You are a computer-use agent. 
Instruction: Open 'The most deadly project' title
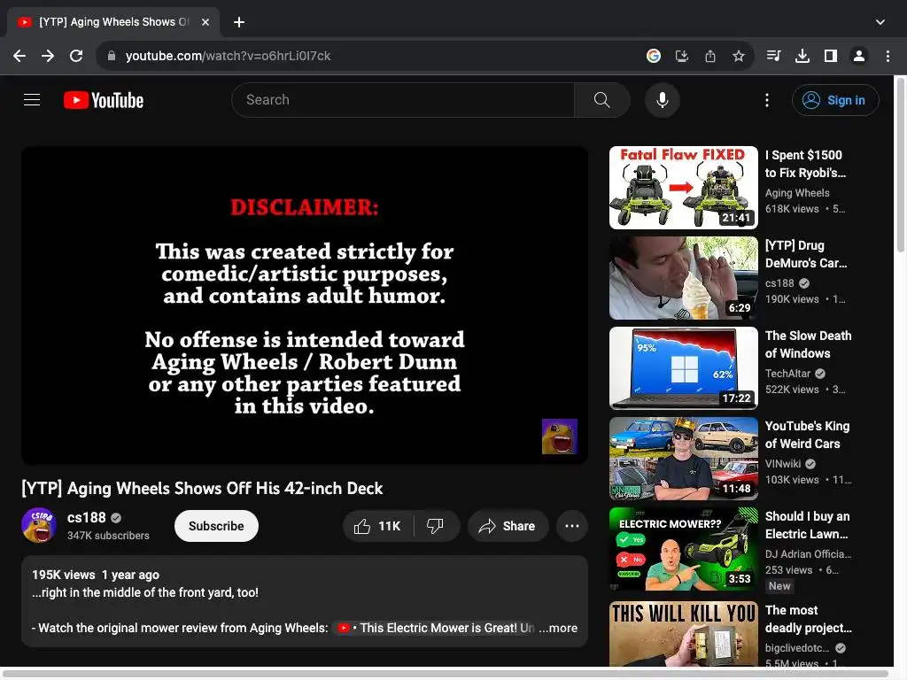pos(808,619)
